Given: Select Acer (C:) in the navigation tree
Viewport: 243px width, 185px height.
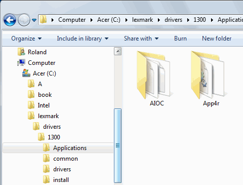Looking at the screenshot, I should pyautogui.click(x=45, y=73).
